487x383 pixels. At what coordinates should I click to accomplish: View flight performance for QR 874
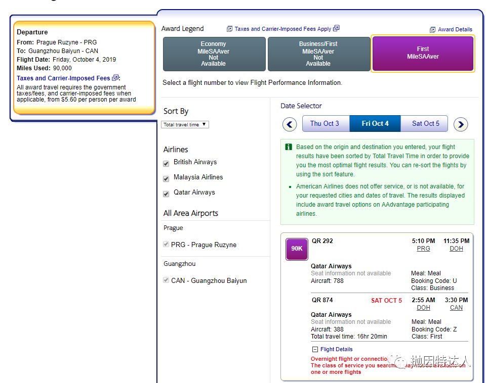point(322,300)
